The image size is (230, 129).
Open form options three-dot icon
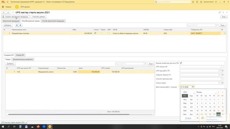pos(223,13)
